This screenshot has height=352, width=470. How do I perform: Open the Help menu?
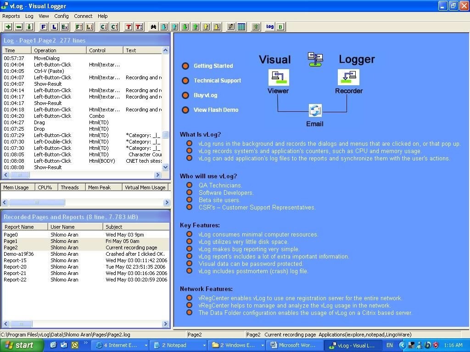point(102,16)
